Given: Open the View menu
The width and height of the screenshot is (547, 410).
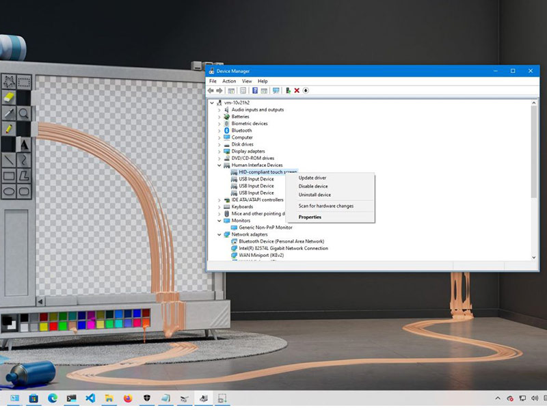Looking at the screenshot, I should pyautogui.click(x=247, y=81).
